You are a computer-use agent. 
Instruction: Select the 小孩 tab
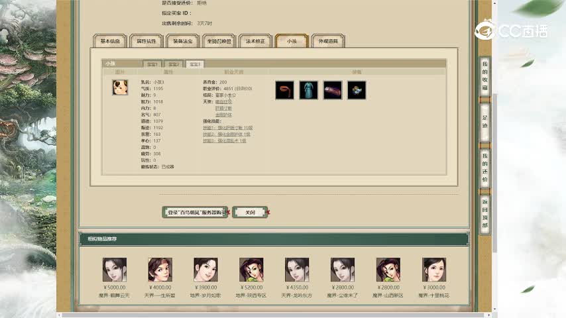coord(292,41)
